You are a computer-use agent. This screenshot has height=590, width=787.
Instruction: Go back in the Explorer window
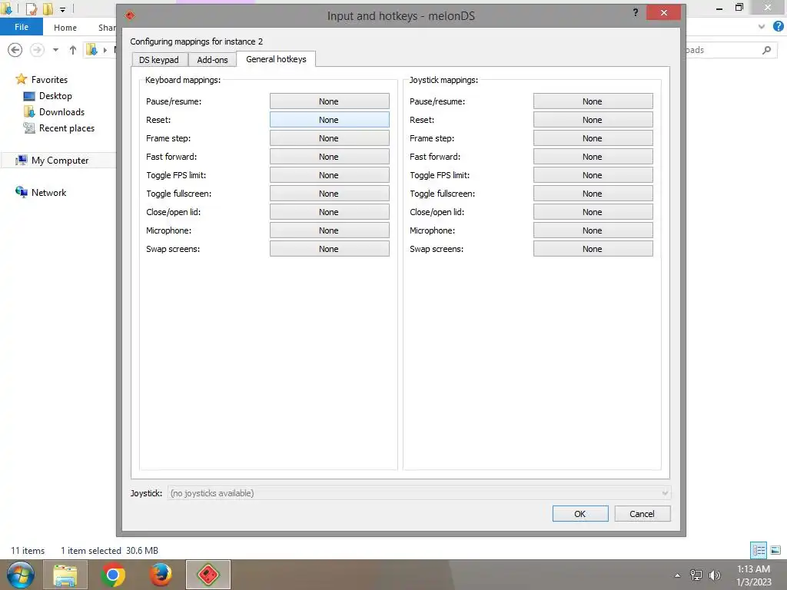tap(15, 50)
